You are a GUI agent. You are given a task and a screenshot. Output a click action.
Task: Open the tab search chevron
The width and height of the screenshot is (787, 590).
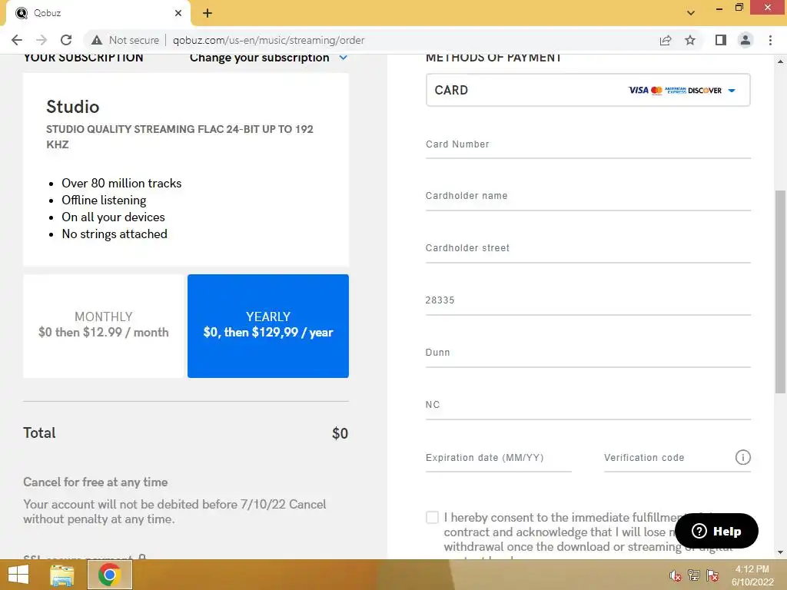691,13
